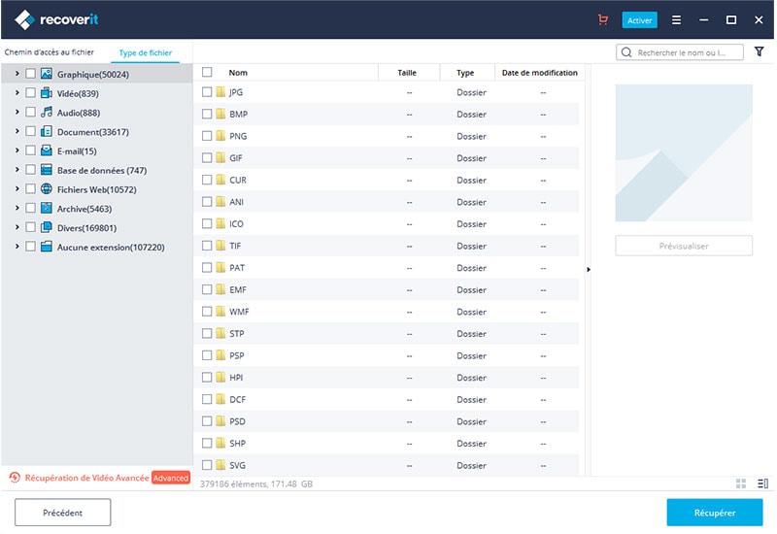Expand the Vidéo tree node

pyautogui.click(x=17, y=93)
